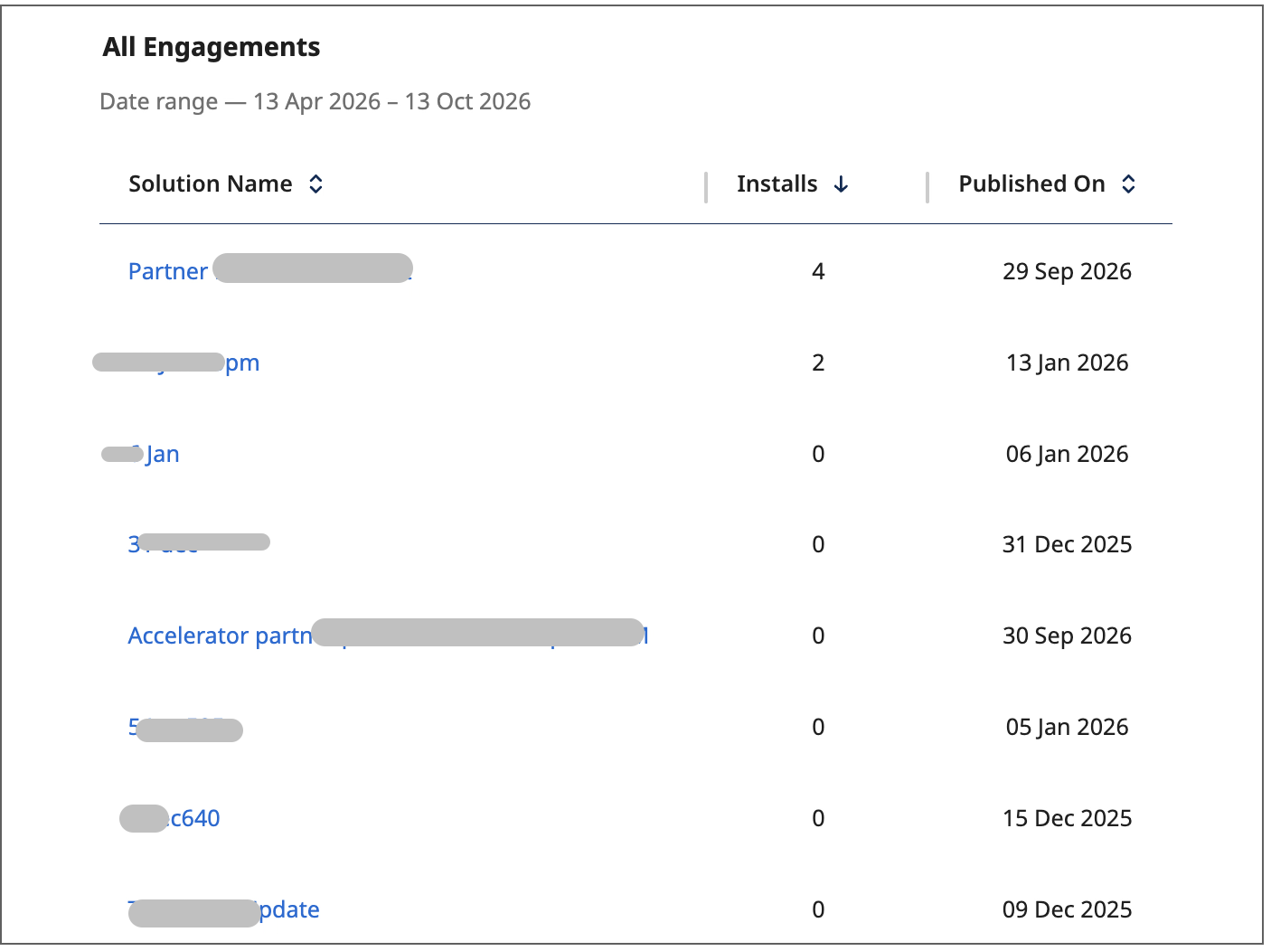1271x951 pixels.
Task: Click the installs count in the 05 Jan 2026 row
Action: click(818, 727)
